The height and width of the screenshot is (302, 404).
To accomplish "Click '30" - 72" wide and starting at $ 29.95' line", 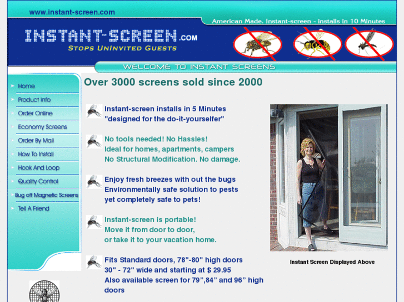I will 168,270.
